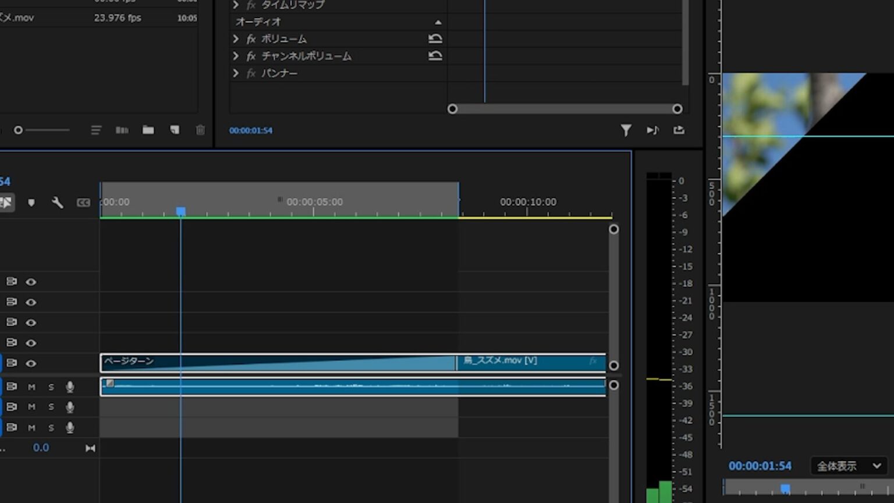Screen dimensions: 894x503
Task: Click program monitor timecode 00:00:01:54
Action: [x=760, y=466]
